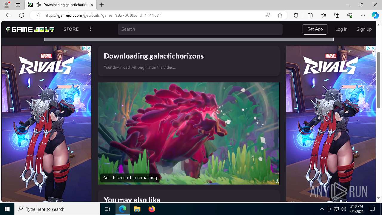The width and height of the screenshot is (382, 215).
Task: Launch Firefox from the taskbar
Action: [x=152, y=209]
